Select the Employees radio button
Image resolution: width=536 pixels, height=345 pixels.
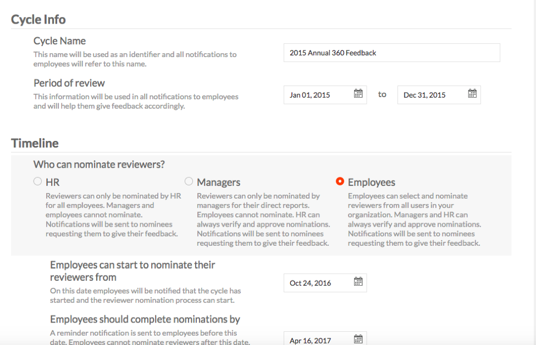click(340, 182)
